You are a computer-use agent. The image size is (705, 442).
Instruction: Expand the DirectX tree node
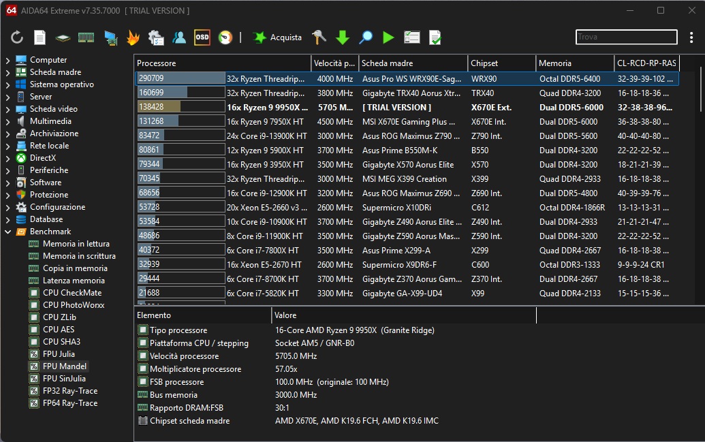pos(7,158)
